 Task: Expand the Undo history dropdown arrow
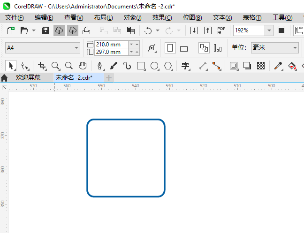point(158,30)
